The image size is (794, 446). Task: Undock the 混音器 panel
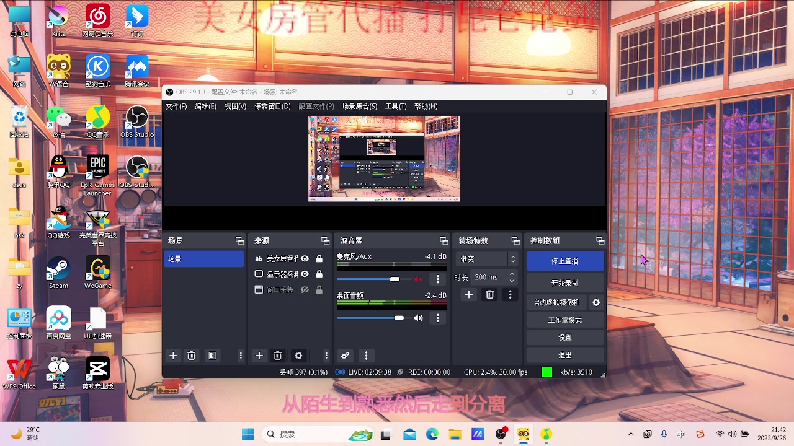444,240
